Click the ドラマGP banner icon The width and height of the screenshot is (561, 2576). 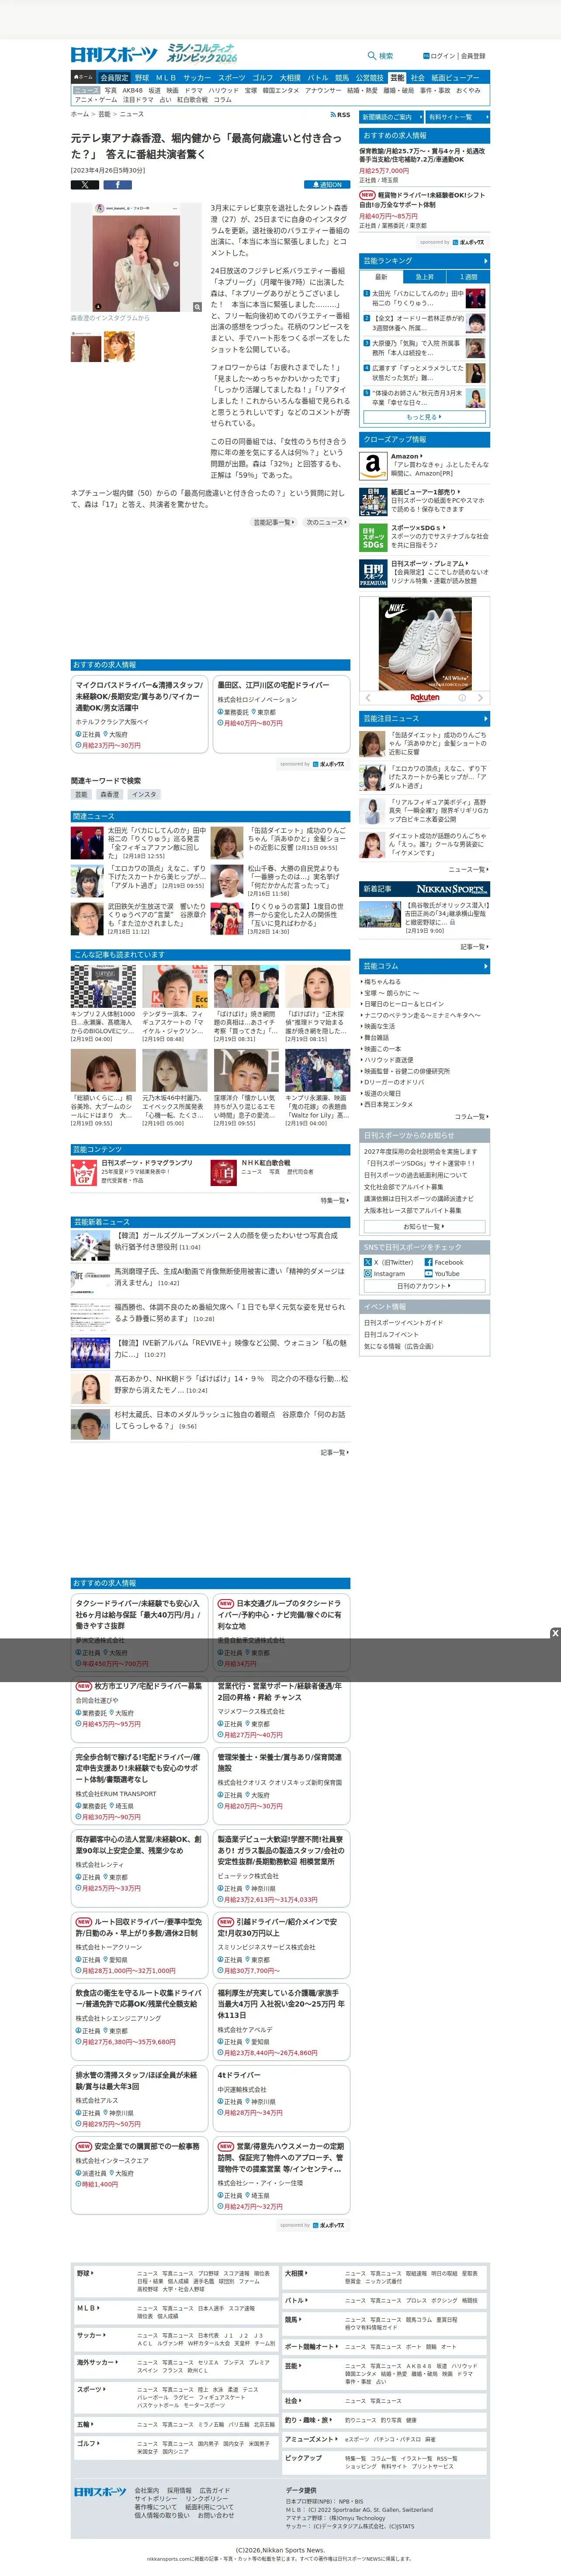[x=84, y=1172]
